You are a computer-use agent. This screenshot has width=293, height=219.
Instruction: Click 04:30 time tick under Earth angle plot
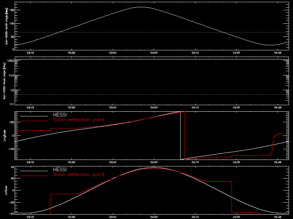point(236,53)
